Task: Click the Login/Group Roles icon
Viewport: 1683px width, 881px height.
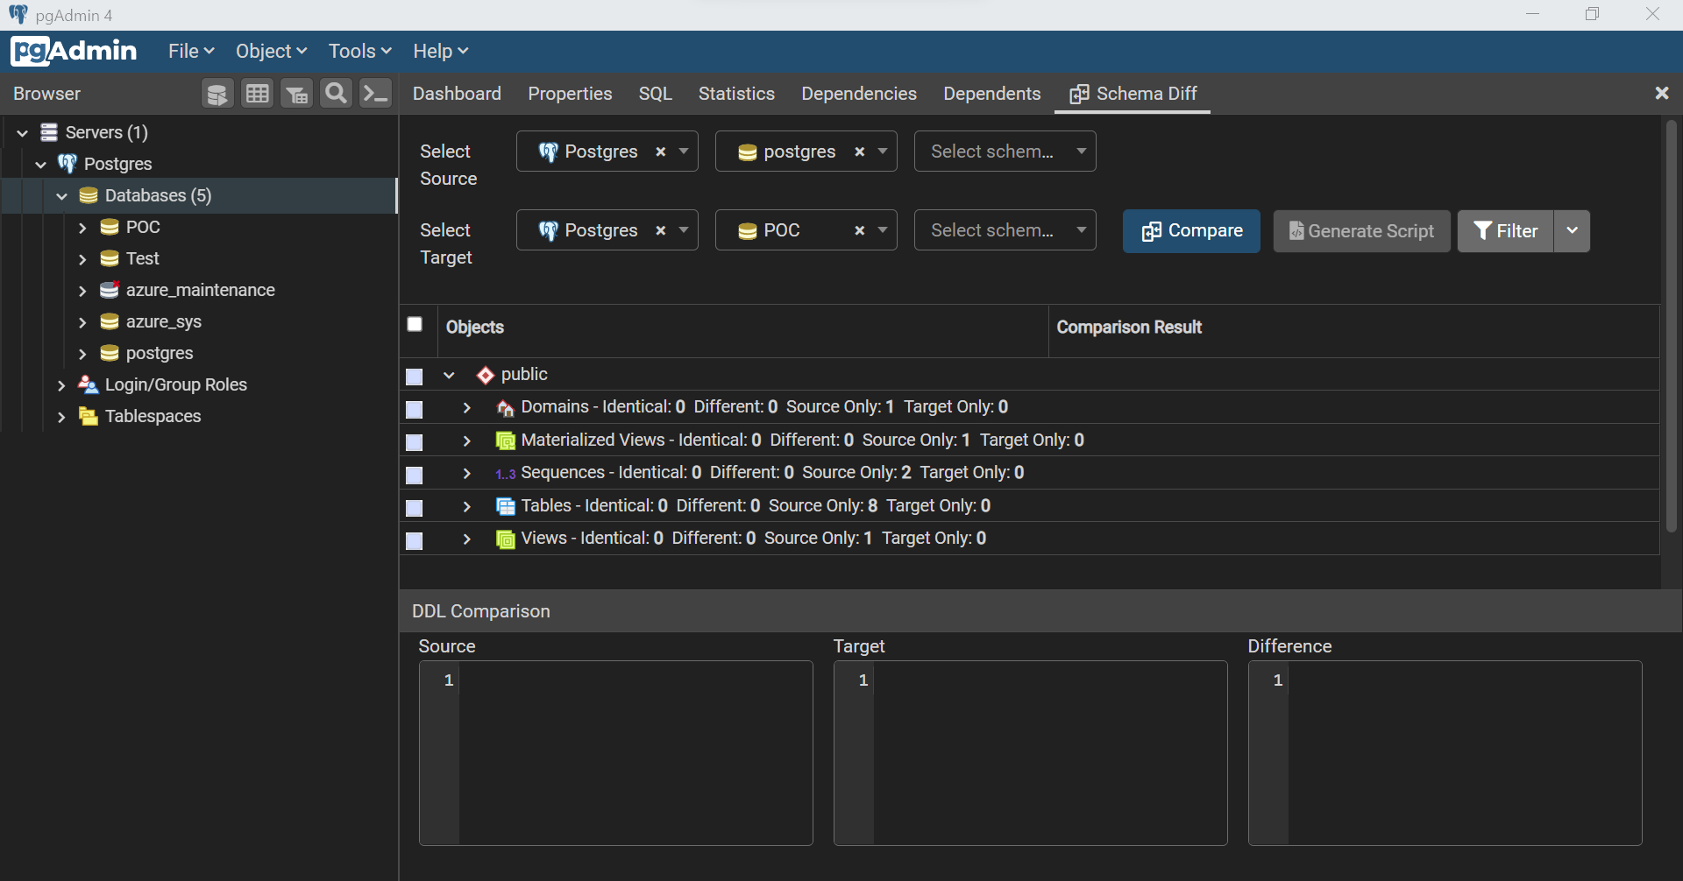Action: point(89,384)
